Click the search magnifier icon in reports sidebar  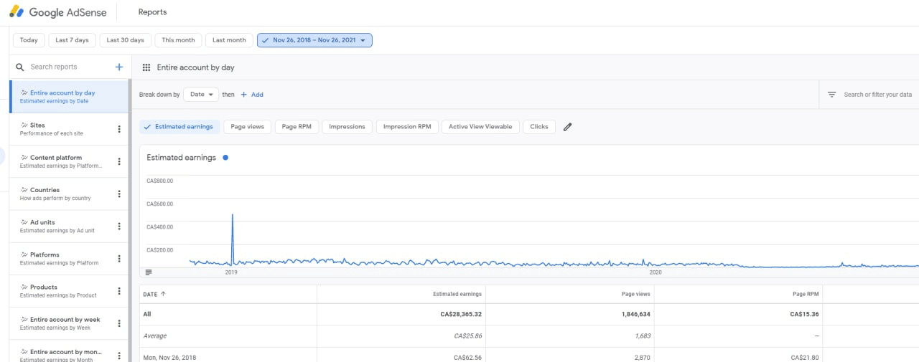pos(20,67)
